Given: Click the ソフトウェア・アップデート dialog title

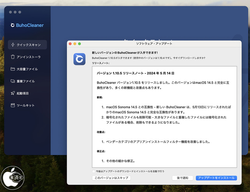Looking at the screenshot, I should [154, 44].
